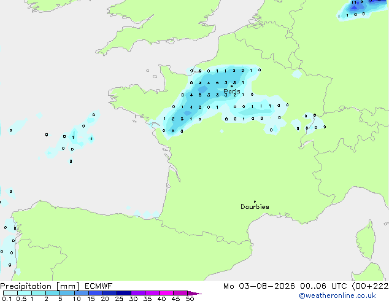Click the '35' legend scale value
The height and width of the screenshot is (301, 389).
147,299
